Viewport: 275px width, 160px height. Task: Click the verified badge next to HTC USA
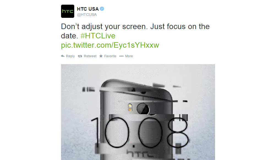(x=102, y=9)
